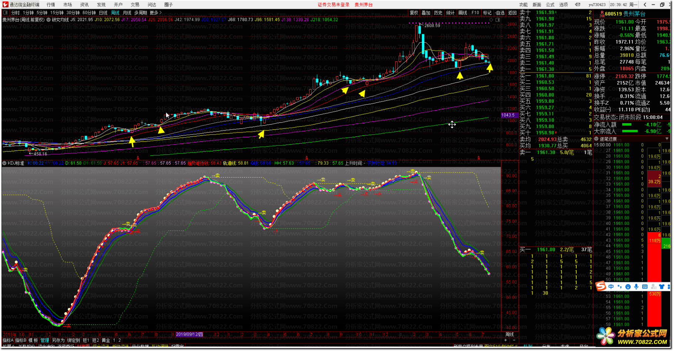The width and height of the screenshot is (674, 351).
Task: Click the 管理 bottom button
Action: (x=45, y=340)
